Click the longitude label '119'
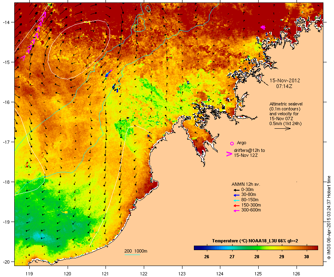This screenshot has height=277, width=334. tap(29, 274)
